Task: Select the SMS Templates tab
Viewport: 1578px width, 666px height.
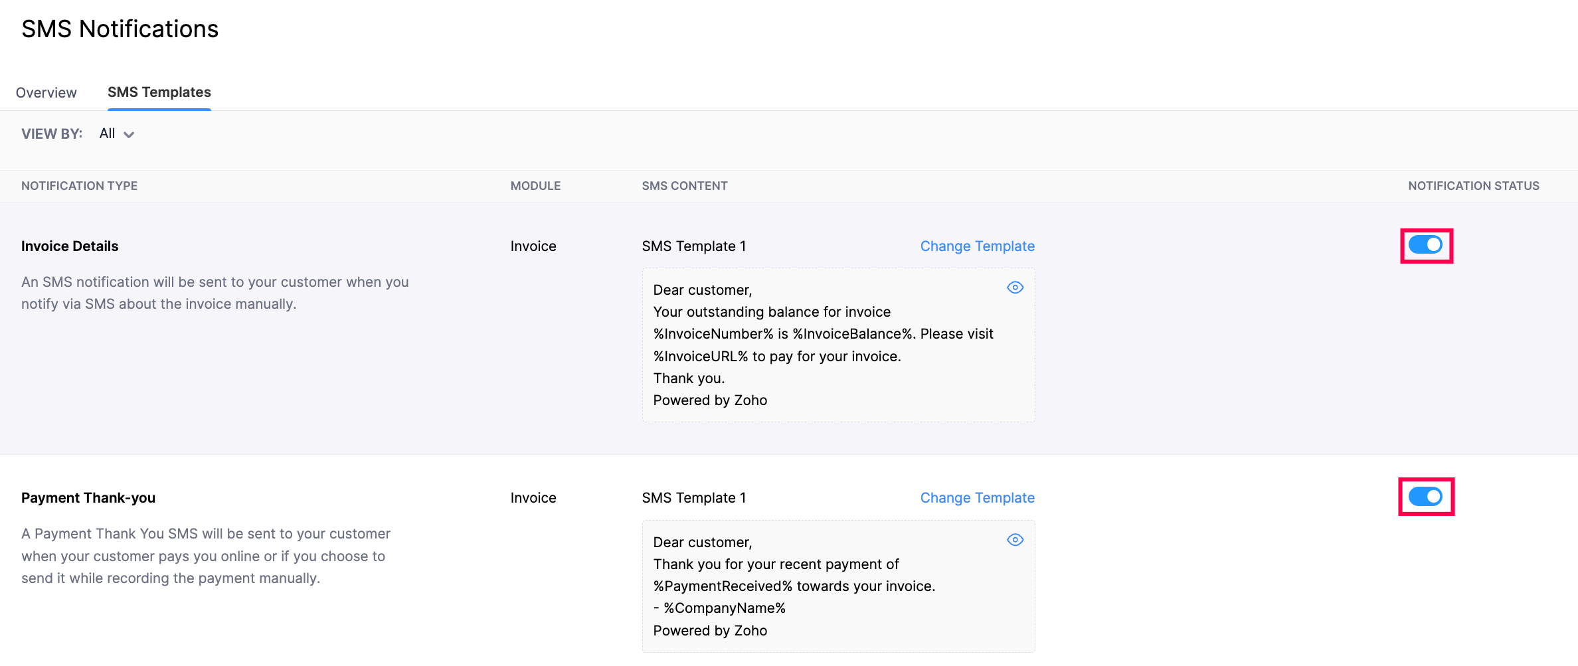Action: click(x=159, y=92)
